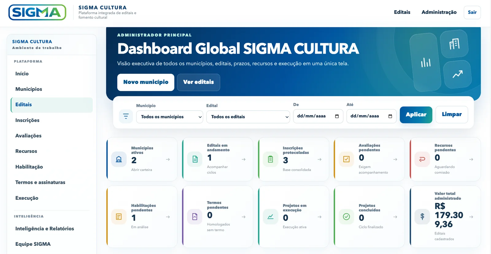Click the building icon on Municípios ativos card
This screenshot has height=254, width=491.
(x=119, y=159)
